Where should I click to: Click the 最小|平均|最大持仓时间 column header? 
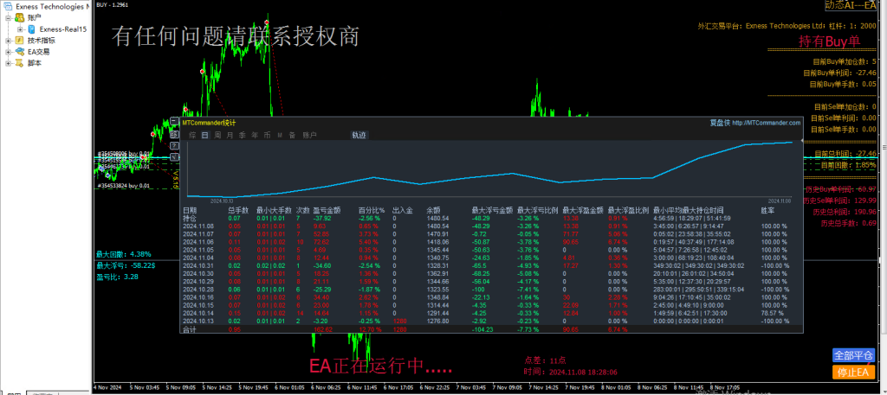pos(688,210)
